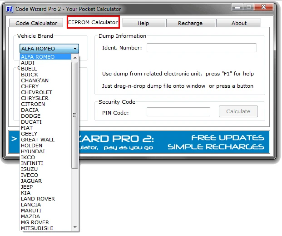Viewport: 282px width, 236px height.
Task: Click the Calculate button
Action: click(x=238, y=111)
